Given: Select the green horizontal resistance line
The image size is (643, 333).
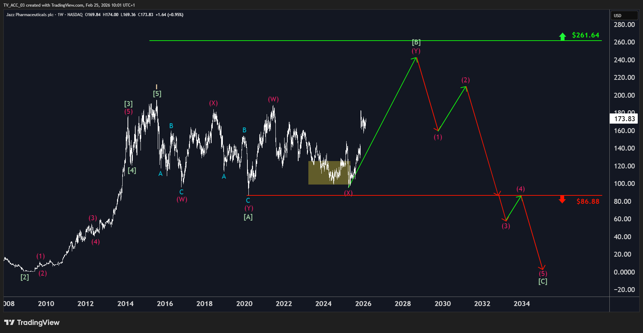Looking at the screenshot, I should [375, 41].
